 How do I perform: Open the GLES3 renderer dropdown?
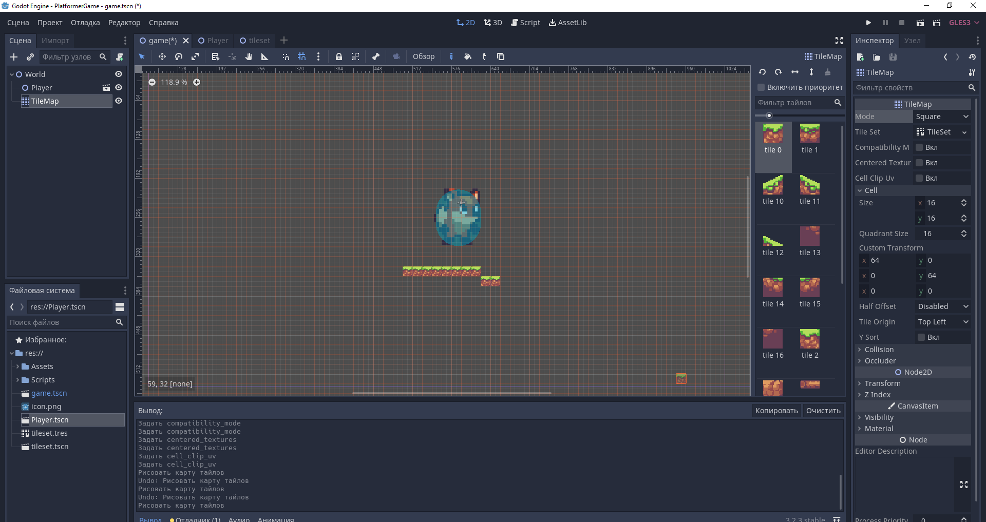pos(963,23)
